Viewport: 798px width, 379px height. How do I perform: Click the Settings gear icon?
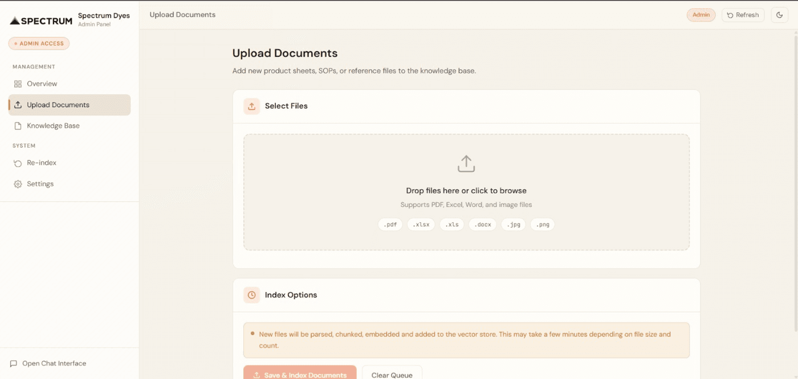coord(18,184)
